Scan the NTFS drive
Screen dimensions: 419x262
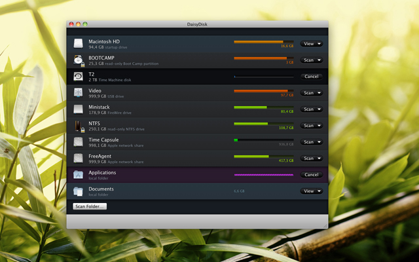coord(308,126)
